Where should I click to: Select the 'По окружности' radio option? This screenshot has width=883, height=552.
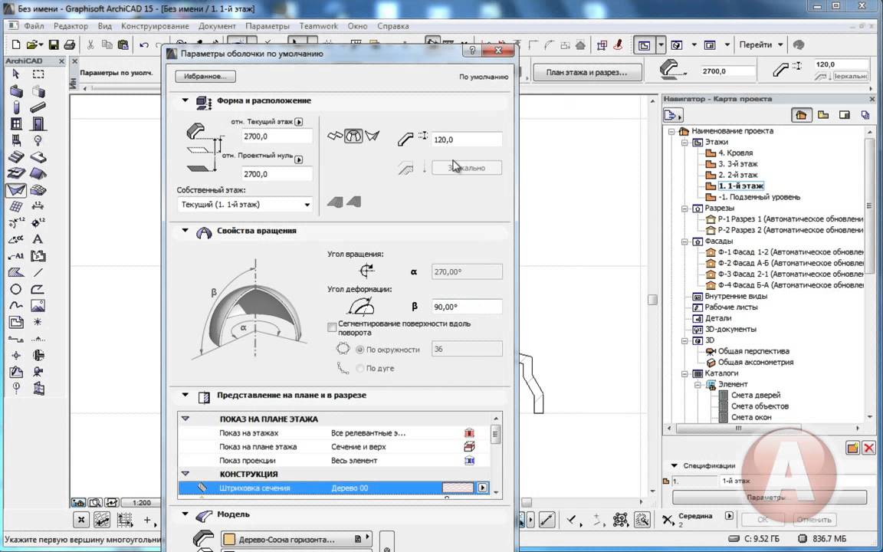pyautogui.click(x=360, y=350)
